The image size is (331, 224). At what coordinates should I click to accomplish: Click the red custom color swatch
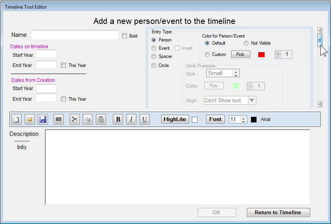[x=261, y=55]
